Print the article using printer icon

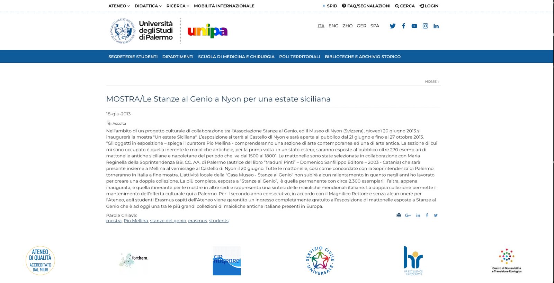pyautogui.click(x=399, y=215)
